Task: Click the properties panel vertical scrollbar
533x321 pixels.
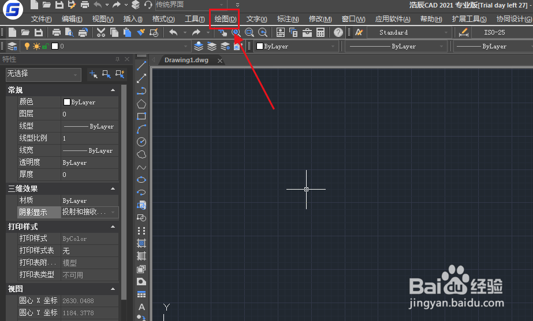Action: point(124,192)
